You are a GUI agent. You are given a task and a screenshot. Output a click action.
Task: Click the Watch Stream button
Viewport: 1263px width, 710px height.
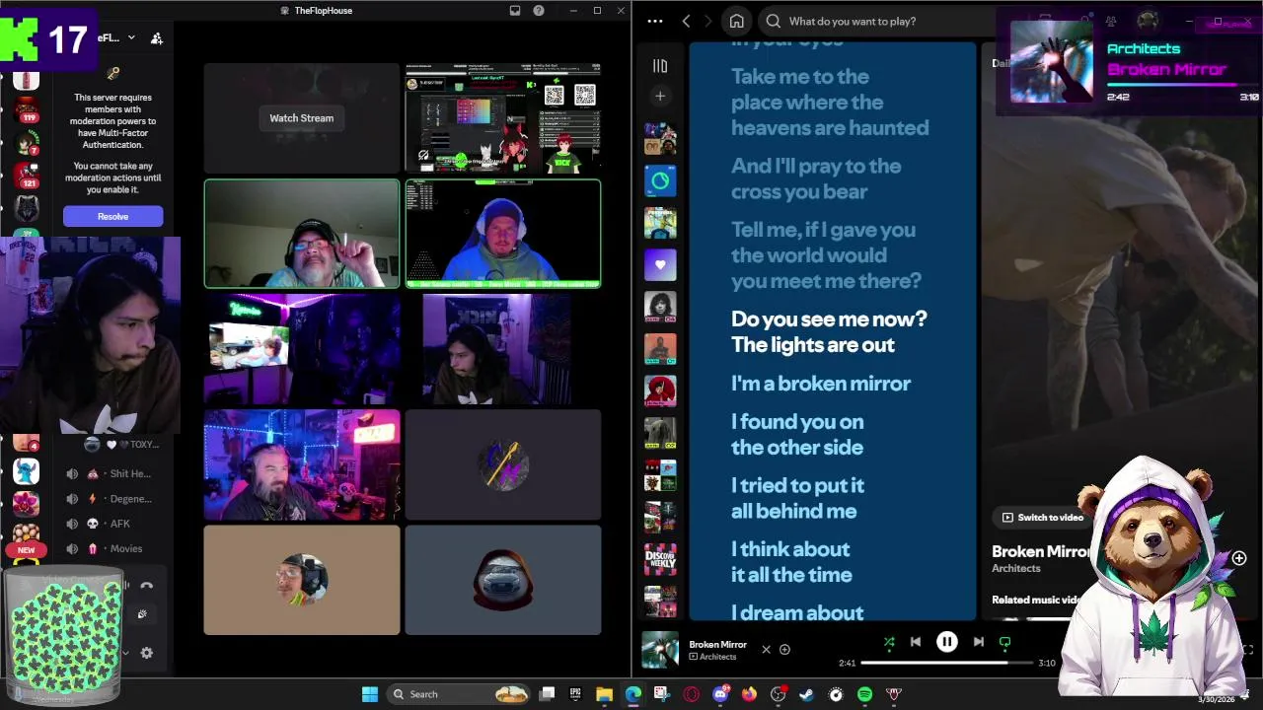302,118
